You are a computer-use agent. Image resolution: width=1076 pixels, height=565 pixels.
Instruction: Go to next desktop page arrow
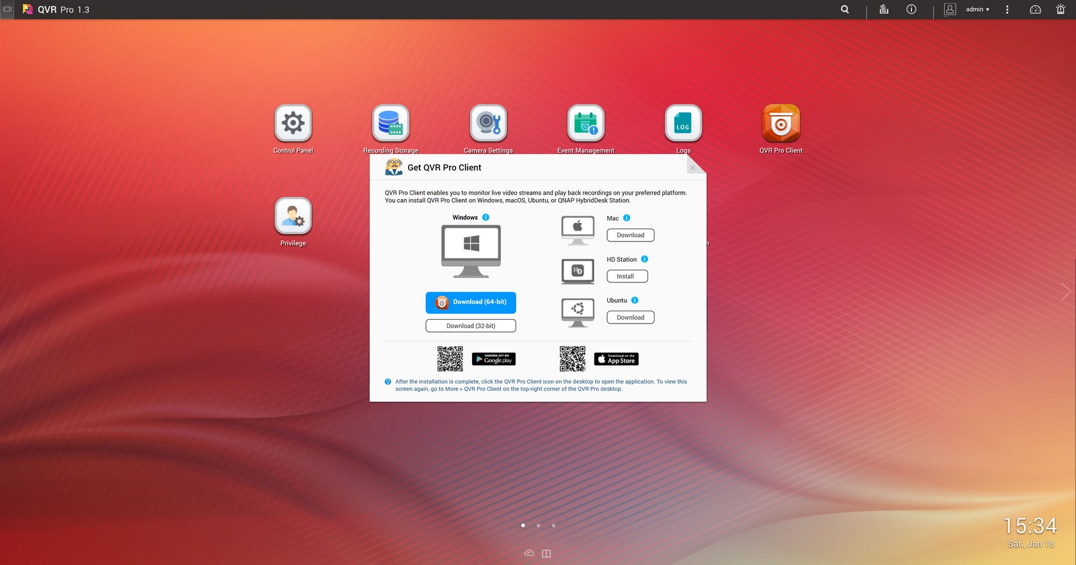click(1066, 292)
